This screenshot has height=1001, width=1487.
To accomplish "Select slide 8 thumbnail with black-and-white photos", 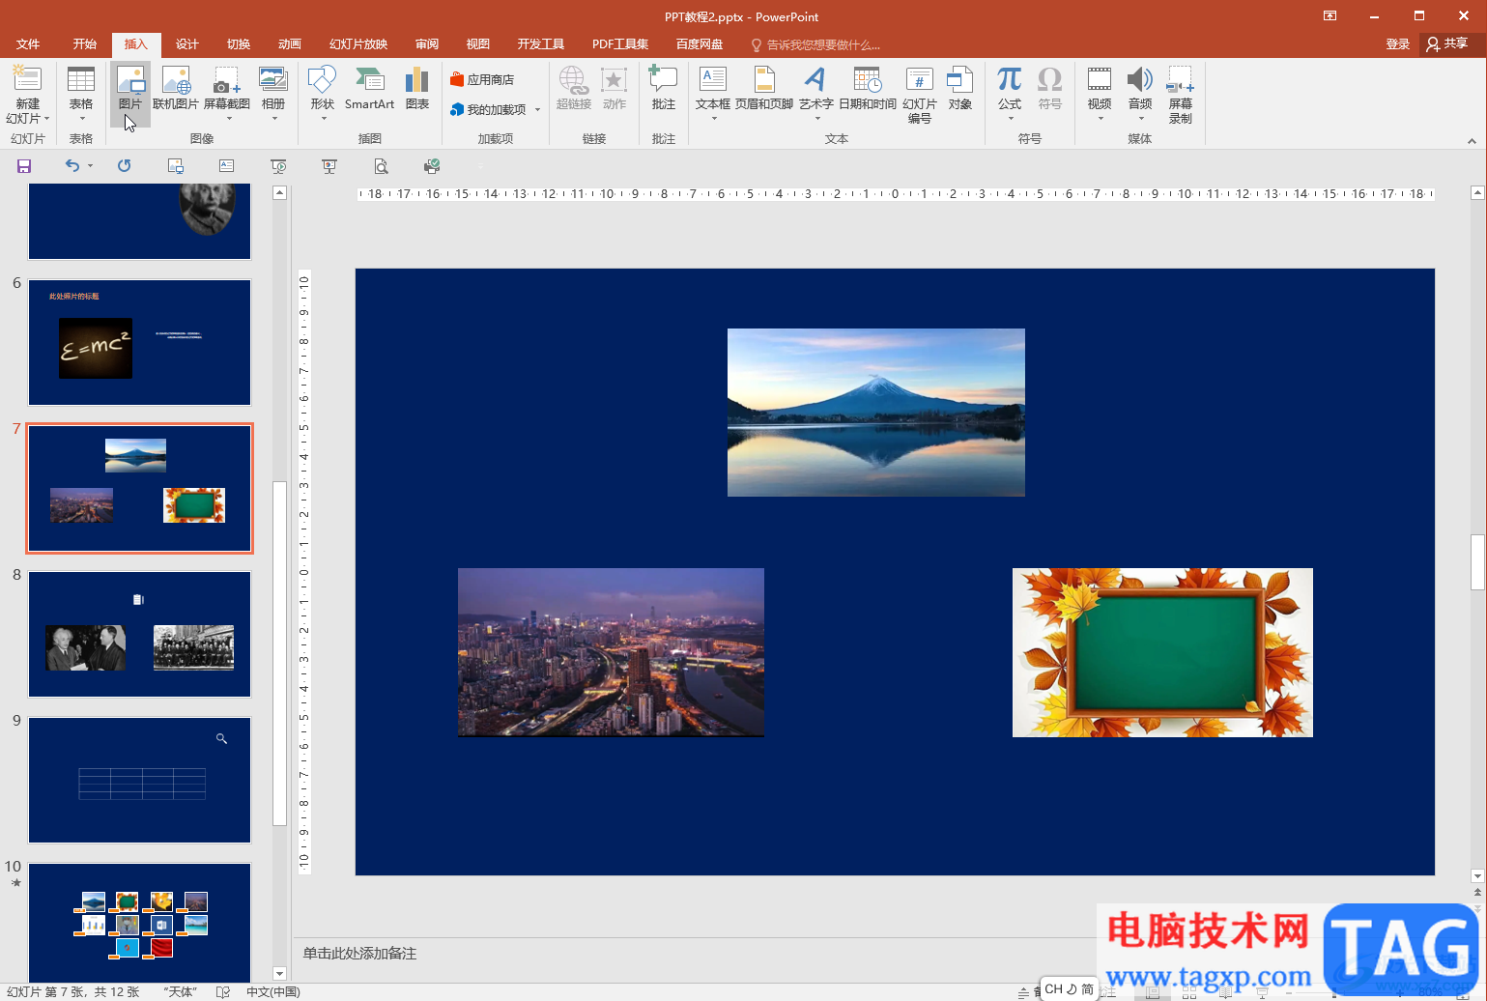I will (140, 634).
